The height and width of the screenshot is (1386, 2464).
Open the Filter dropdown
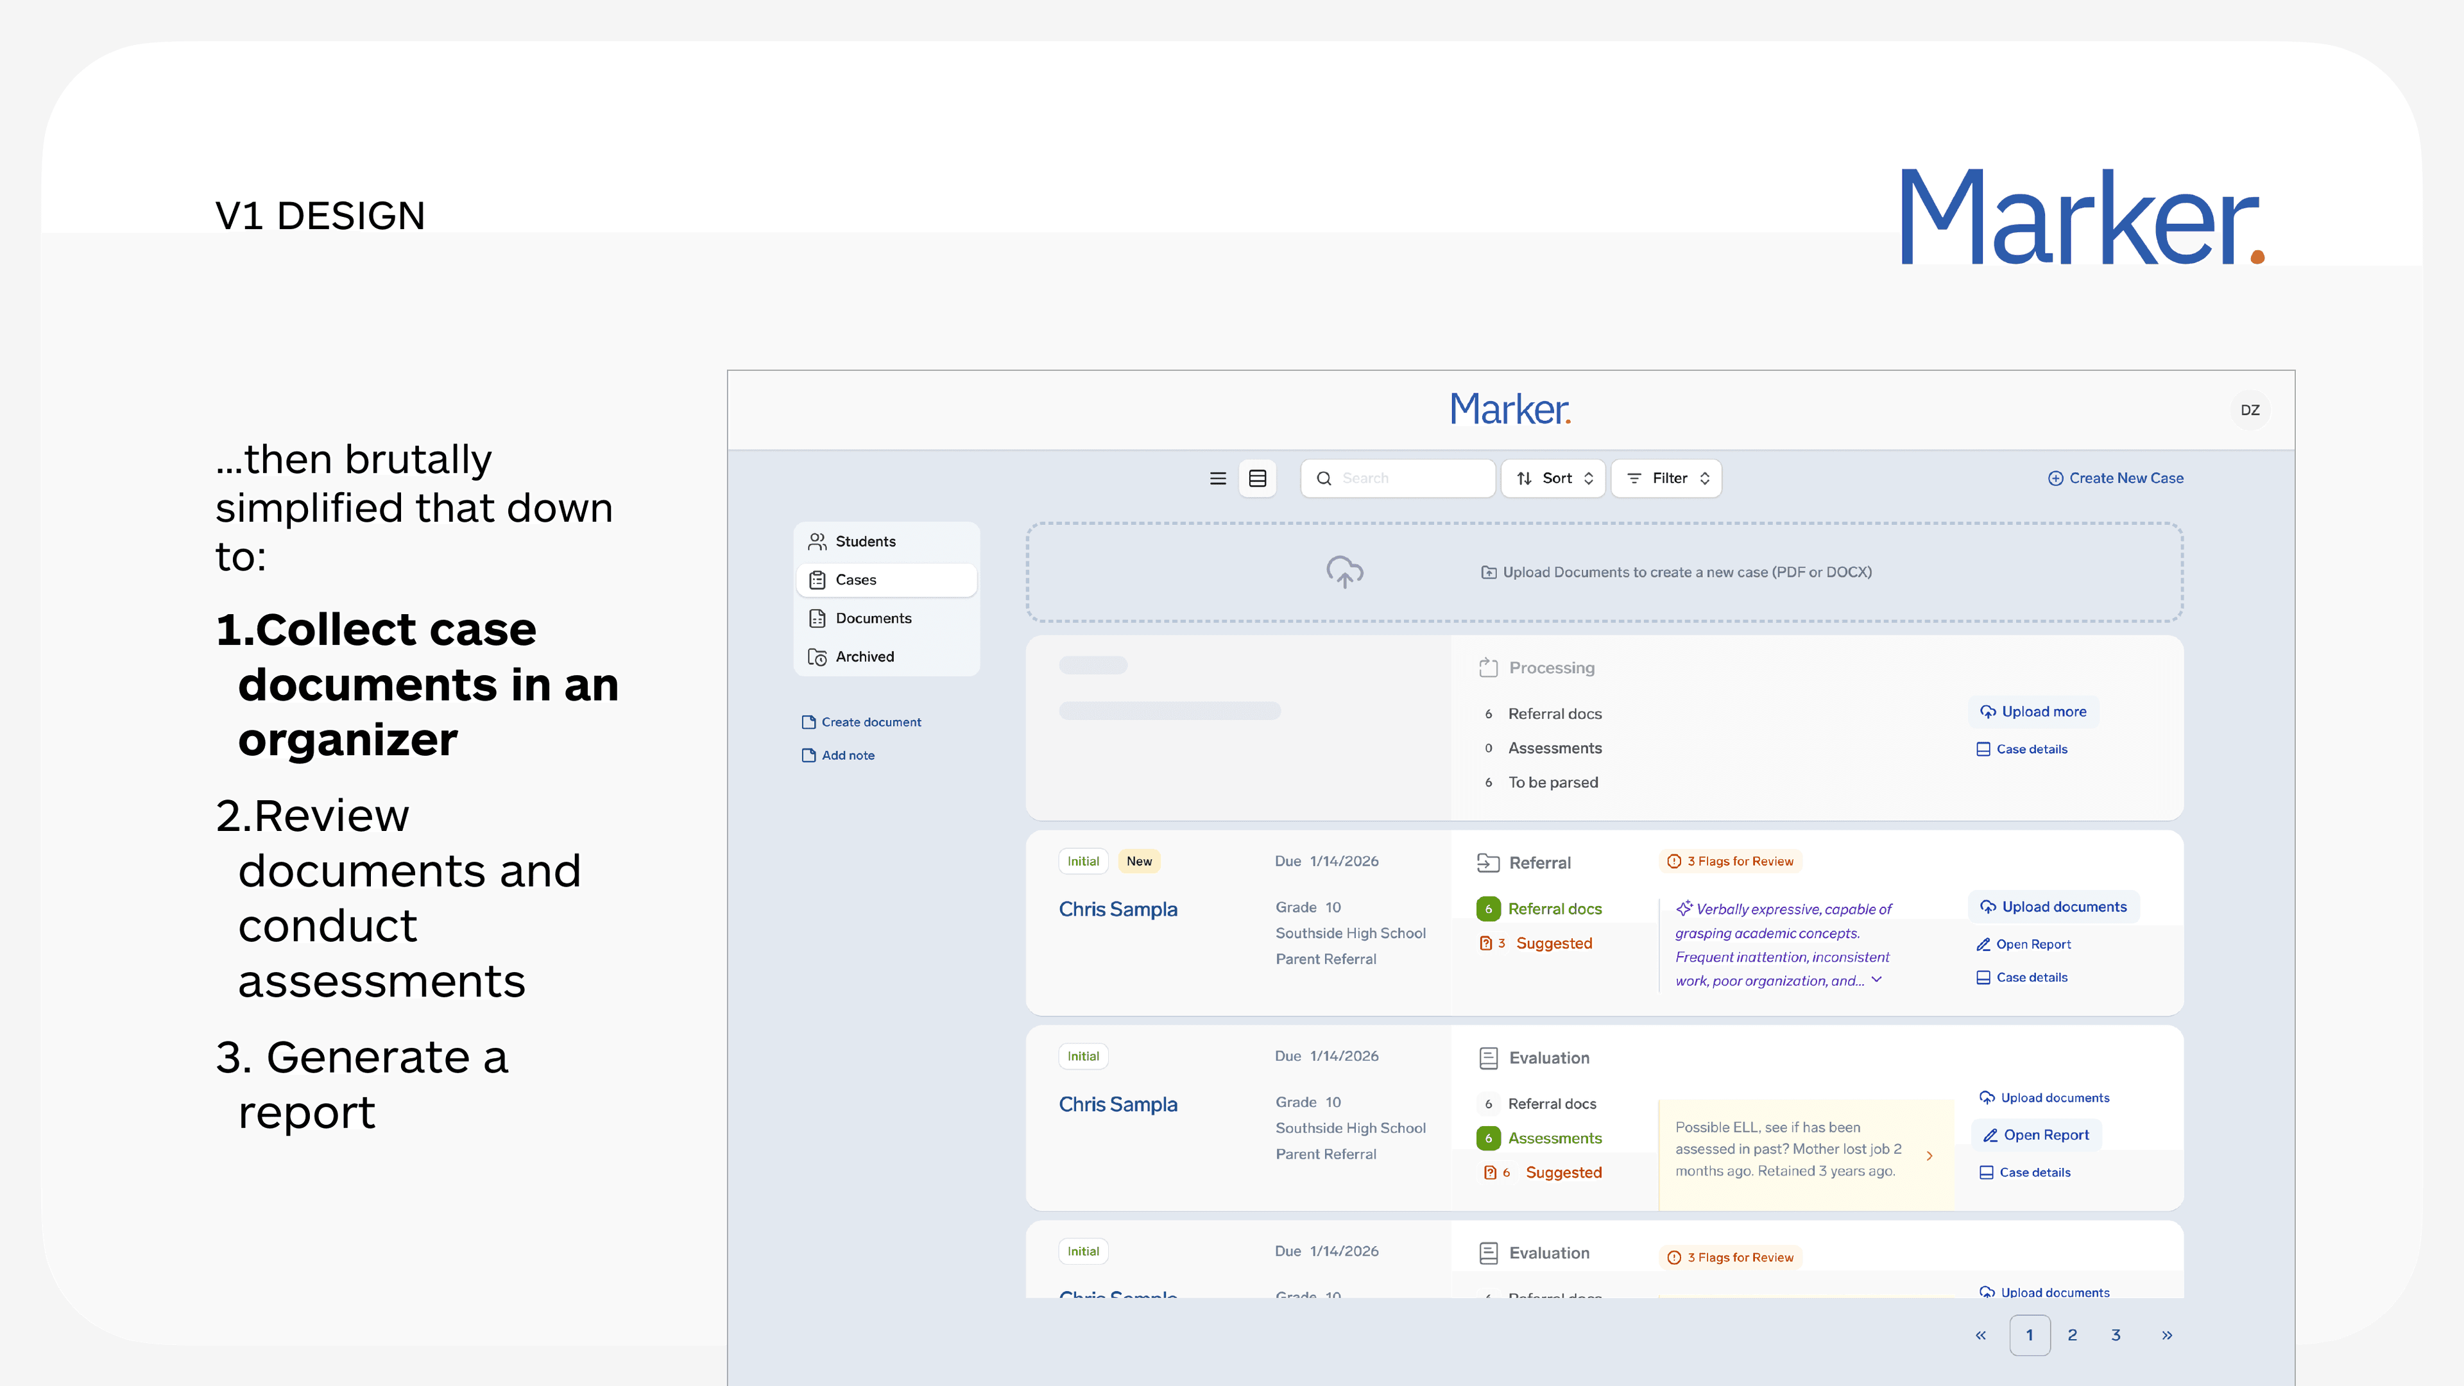[1665, 478]
